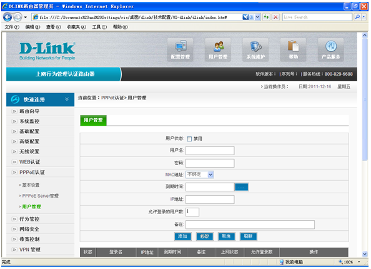
Task: Click the arrow icon beside 路由向导
Action: coord(14,111)
